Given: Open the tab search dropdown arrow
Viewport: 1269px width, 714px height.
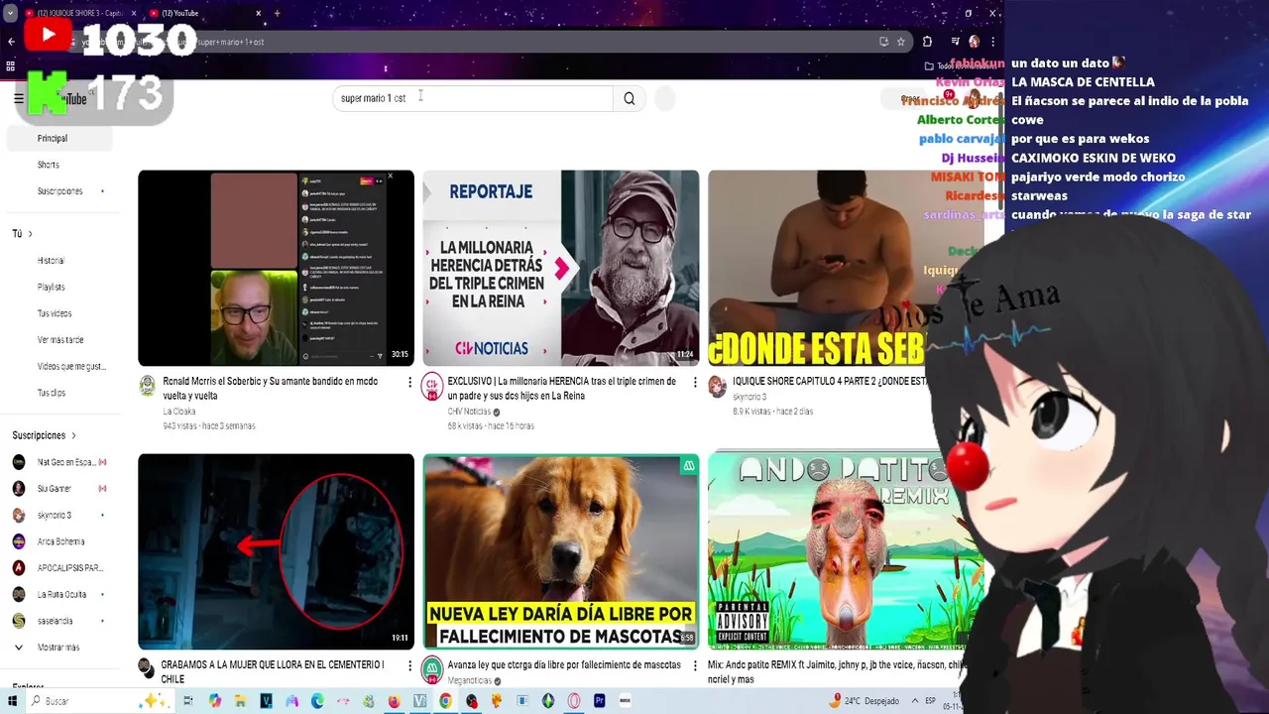Looking at the screenshot, I should [10, 13].
